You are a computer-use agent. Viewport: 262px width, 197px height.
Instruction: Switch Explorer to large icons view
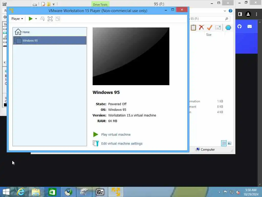[230, 143]
